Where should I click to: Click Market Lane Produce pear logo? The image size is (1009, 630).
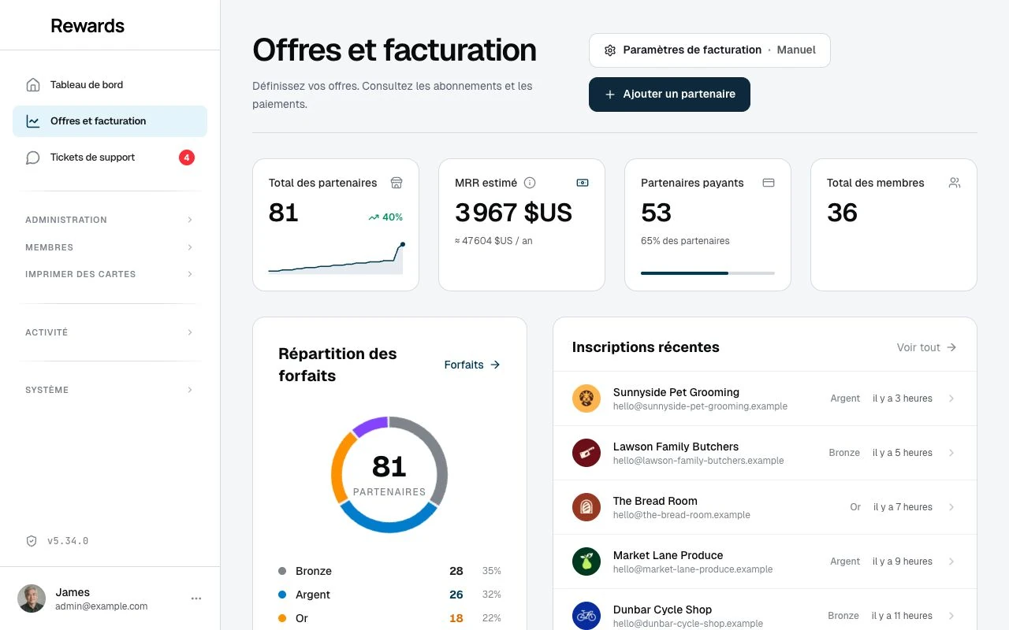pos(586,561)
